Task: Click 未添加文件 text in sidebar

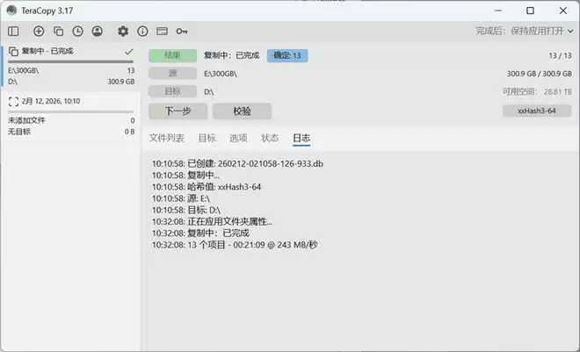Action: [26, 120]
